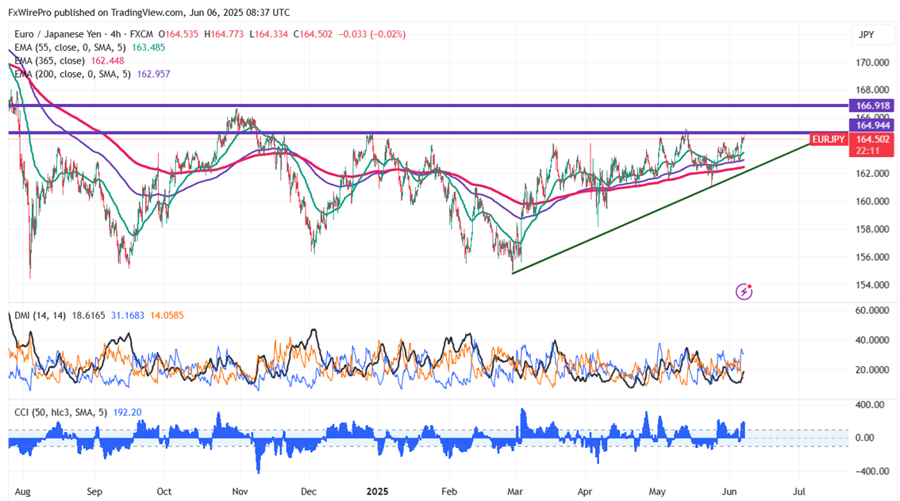Click the CCI value 192.20
Image resolution: width=900 pixels, height=501 pixels.
point(128,413)
